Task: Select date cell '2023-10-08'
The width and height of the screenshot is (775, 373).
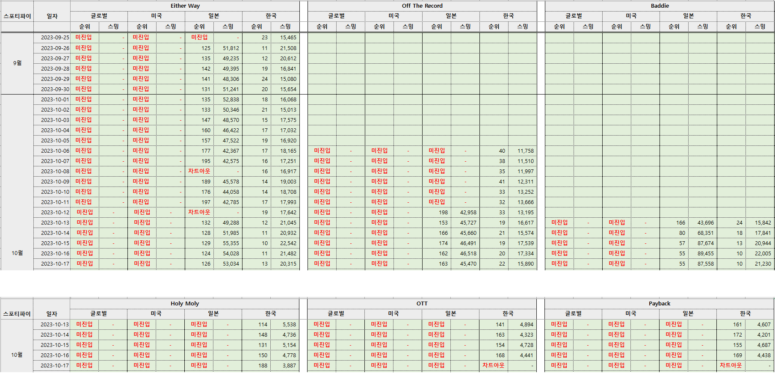Action: point(52,171)
